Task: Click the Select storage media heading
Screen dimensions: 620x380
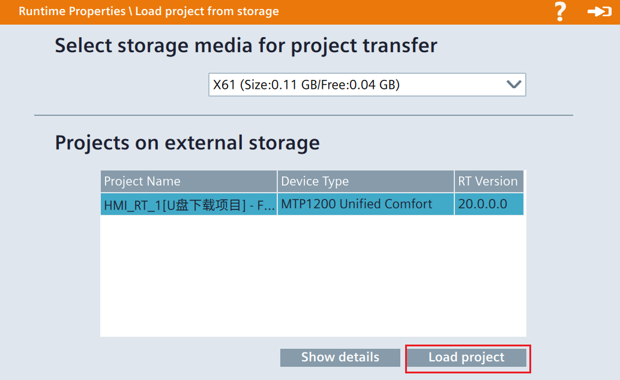Action: pyautogui.click(x=246, y=46)
